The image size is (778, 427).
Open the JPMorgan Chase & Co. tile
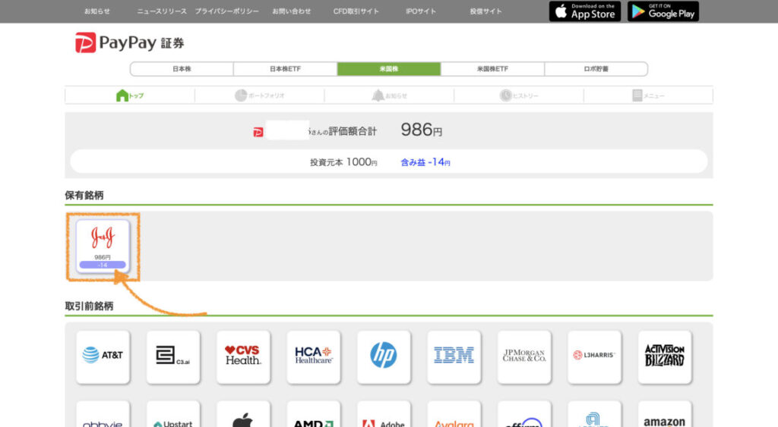coord(524,356)
